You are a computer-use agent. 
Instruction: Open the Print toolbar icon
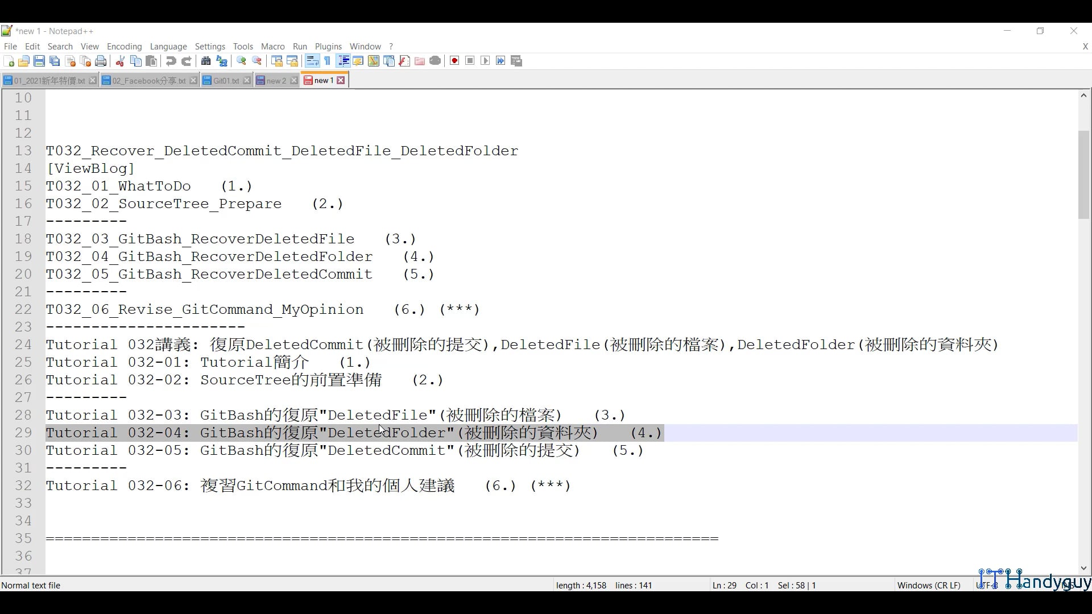tap(101, 61)
